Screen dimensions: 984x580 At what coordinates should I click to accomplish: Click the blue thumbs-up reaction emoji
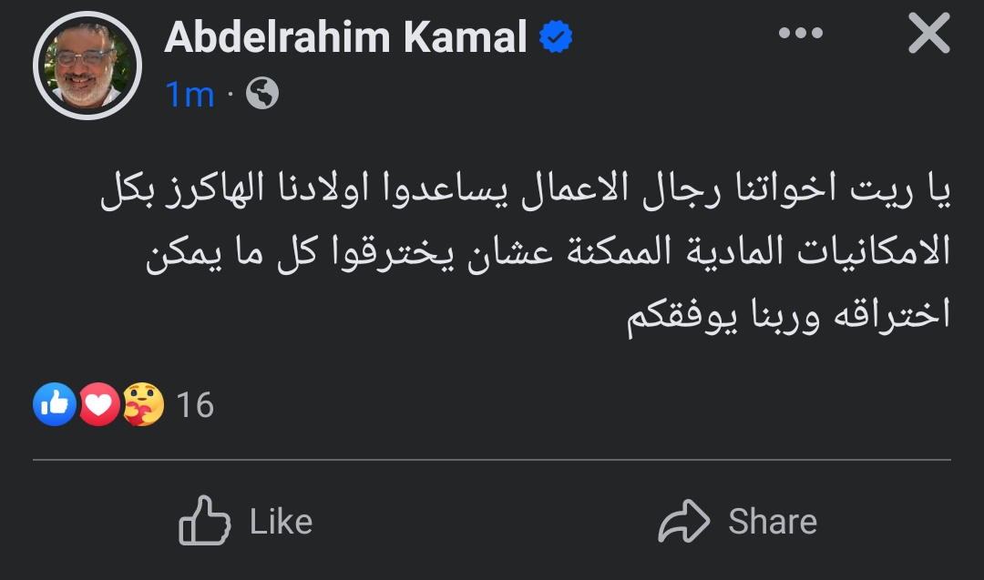point(55,404)
